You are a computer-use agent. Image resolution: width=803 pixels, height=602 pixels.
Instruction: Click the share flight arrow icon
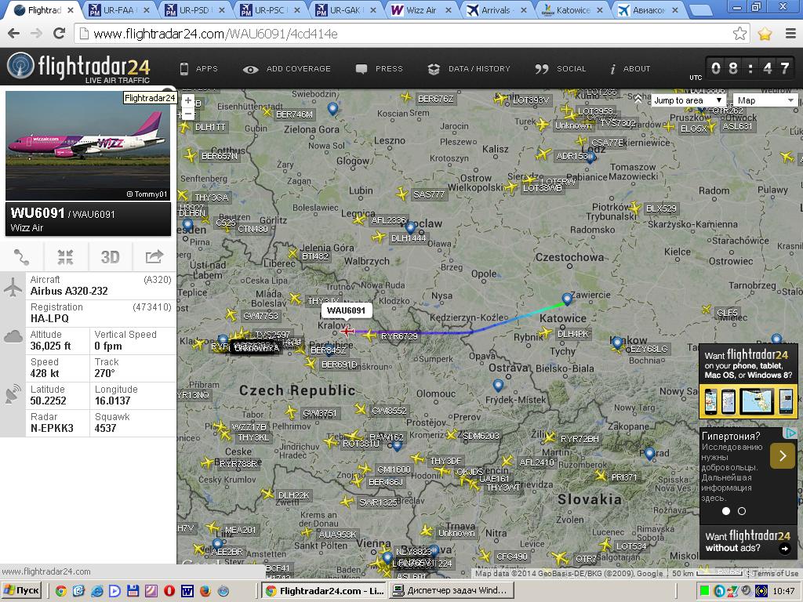coord(154,257)
